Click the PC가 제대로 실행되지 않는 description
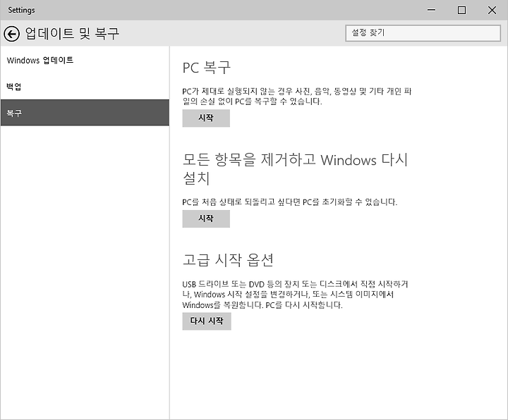This screenshot has height=420, width=508. [x=297, y=97]
